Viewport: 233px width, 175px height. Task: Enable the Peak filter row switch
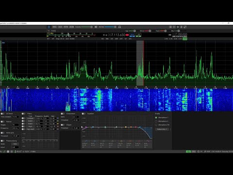point(23,126)
